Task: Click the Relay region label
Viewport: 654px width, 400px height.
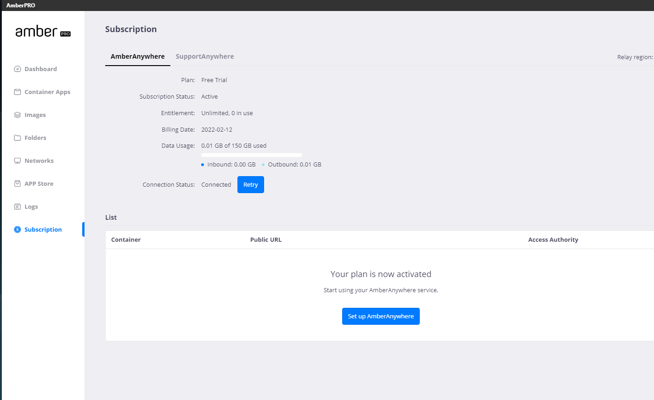Action: pos(635,57)
